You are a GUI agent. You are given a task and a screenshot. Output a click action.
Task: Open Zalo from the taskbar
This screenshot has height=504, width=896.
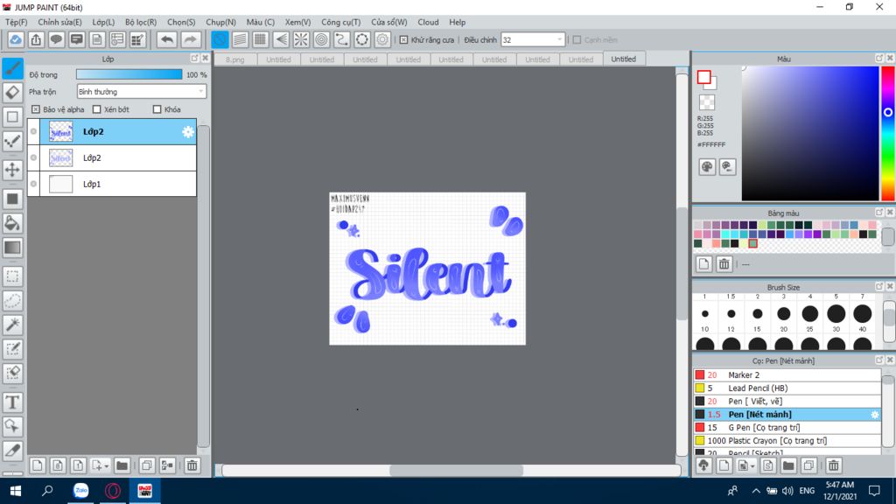(81, 491)
